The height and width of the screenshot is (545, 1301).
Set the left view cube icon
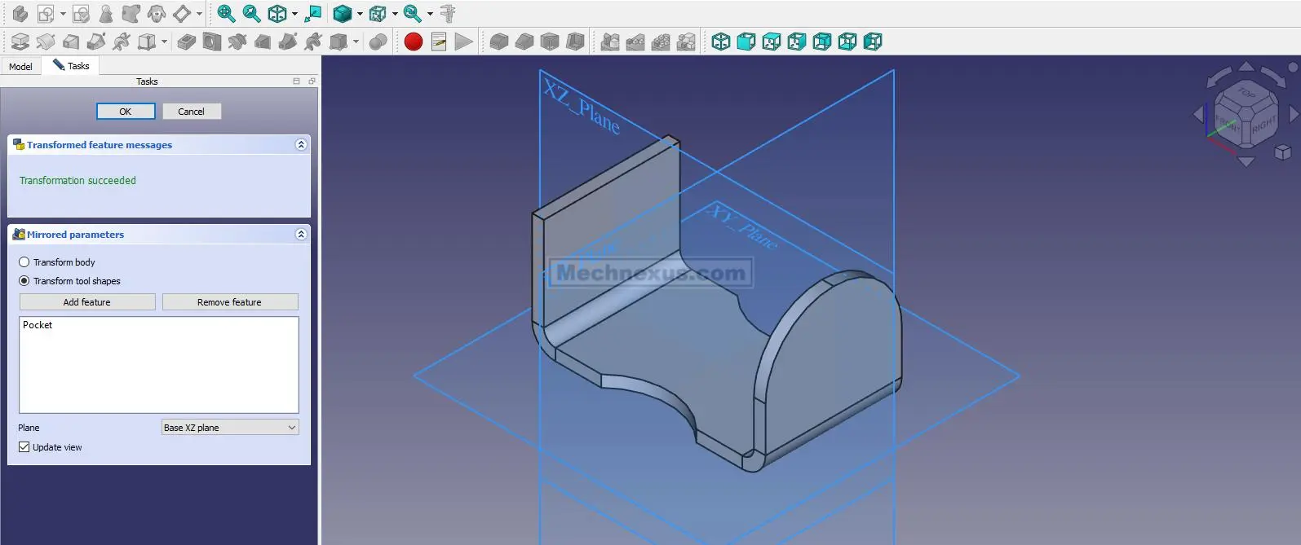click(x=873, y=42)
